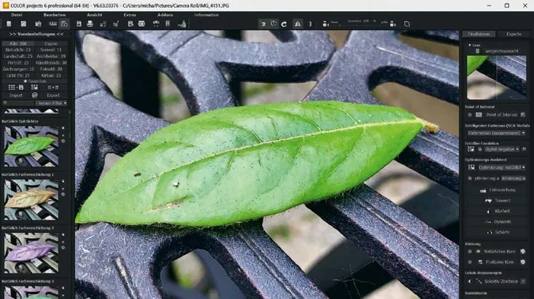The height and width of the screenshot is (299, 534).
Task: Open the Optimierung natürlich dropdown
Action: 502,168
